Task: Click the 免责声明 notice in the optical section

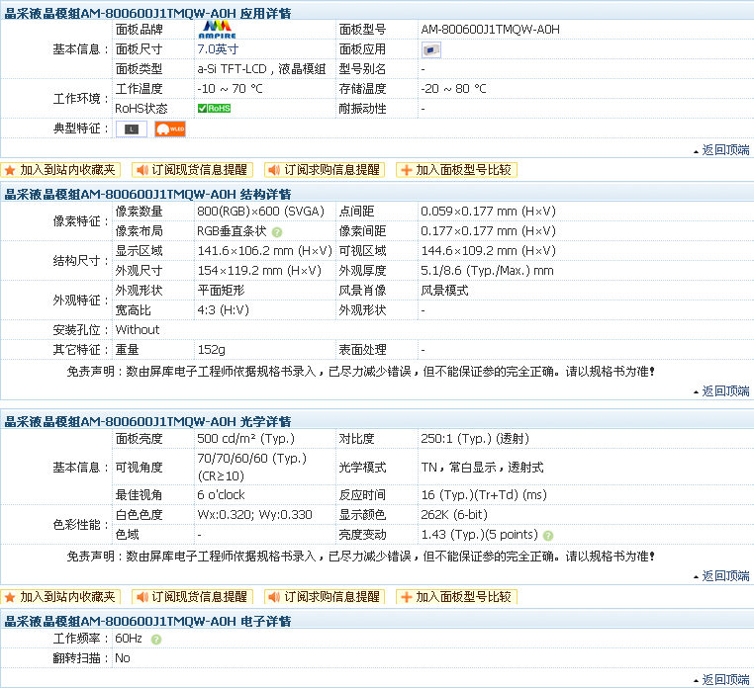Action: click(360, 557)
